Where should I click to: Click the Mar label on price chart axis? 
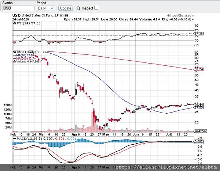coord(42,134)
